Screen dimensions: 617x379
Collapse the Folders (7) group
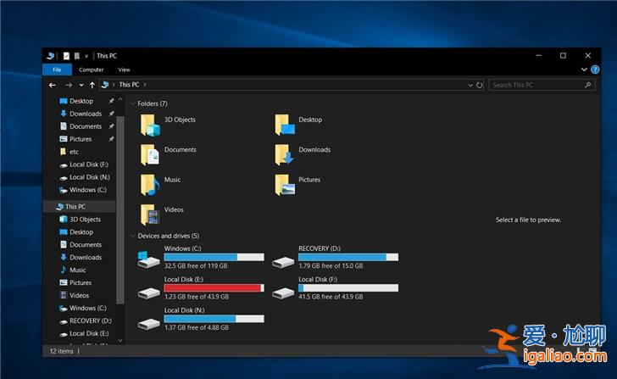(132, 103)
